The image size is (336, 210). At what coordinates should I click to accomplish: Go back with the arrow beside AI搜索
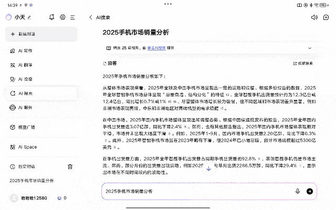[x=91, y=17]
